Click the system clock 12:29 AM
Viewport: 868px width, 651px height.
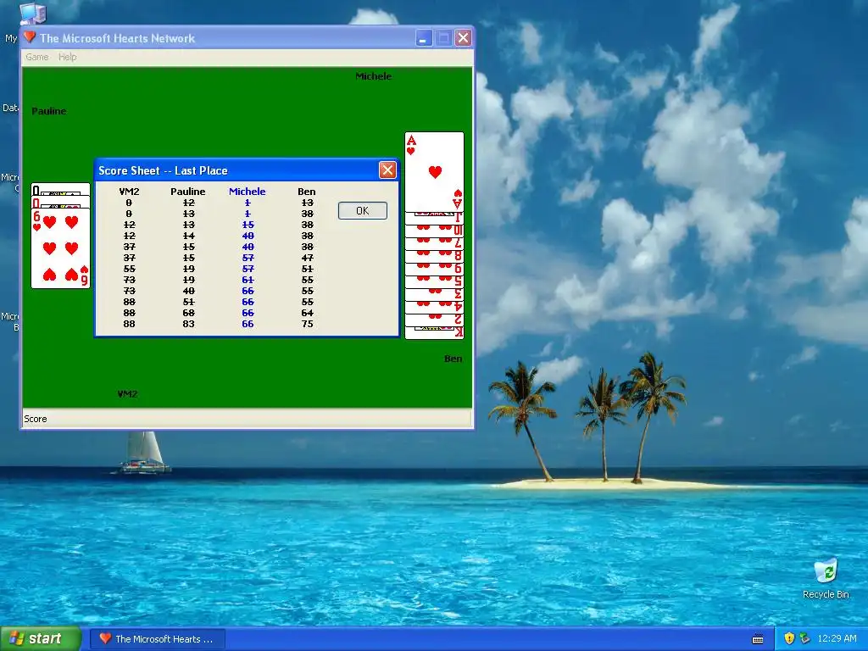[837, 639]
